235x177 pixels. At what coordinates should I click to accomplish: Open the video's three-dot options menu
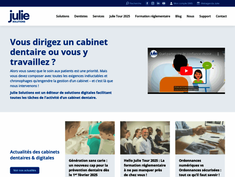point(218,54)
